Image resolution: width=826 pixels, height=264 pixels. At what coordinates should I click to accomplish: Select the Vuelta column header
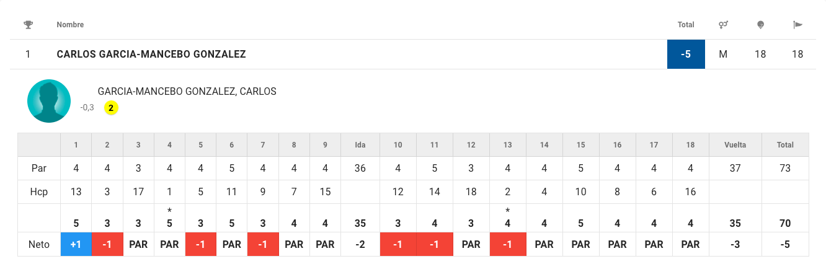735,145
